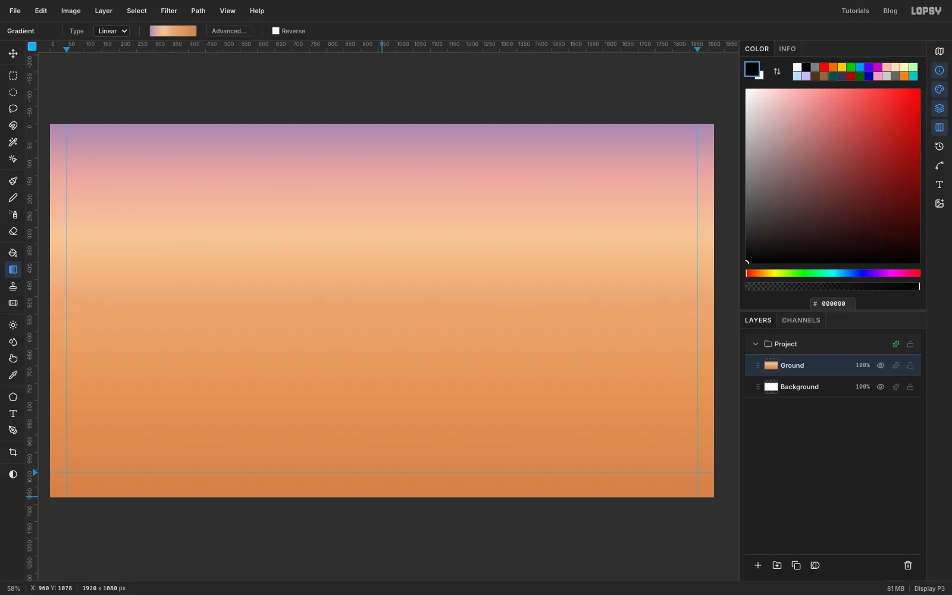
Task: Add a new layer
Action: [758, 565]
